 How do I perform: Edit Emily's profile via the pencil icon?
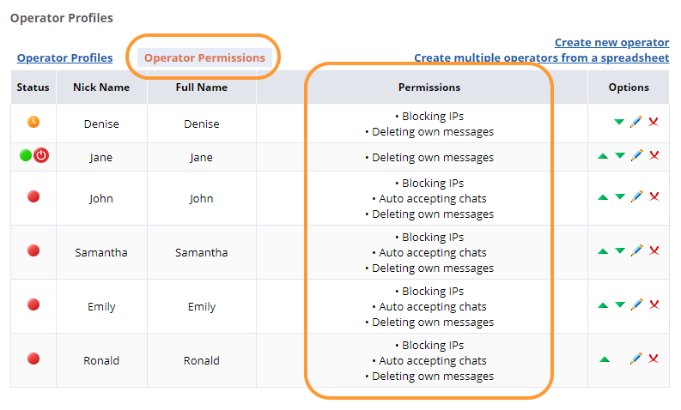coord(636,304)
